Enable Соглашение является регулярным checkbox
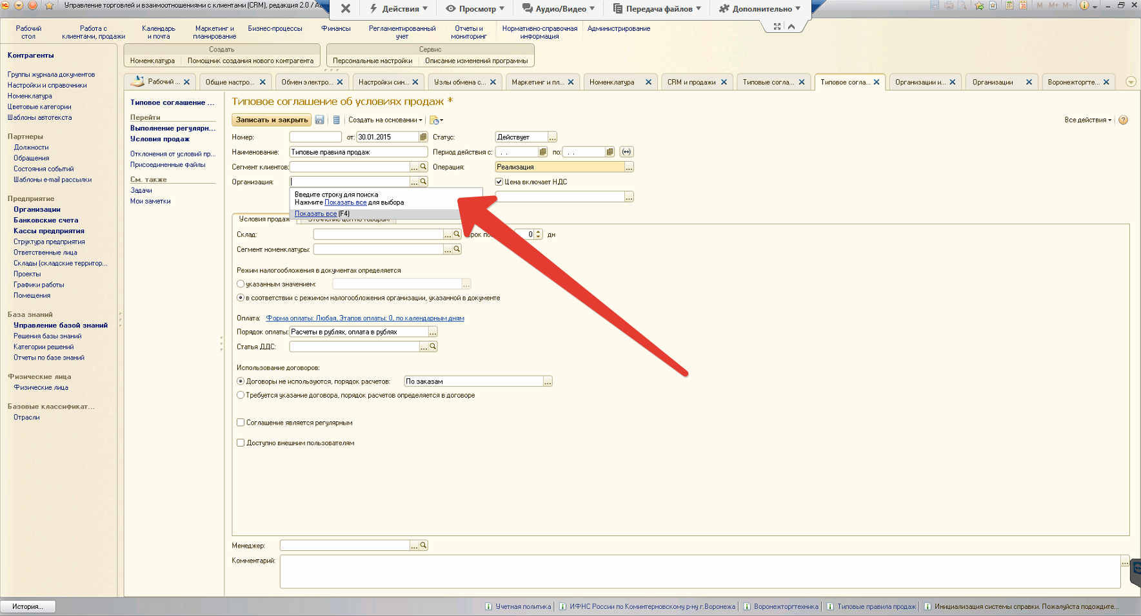 (x=241, y=423)
